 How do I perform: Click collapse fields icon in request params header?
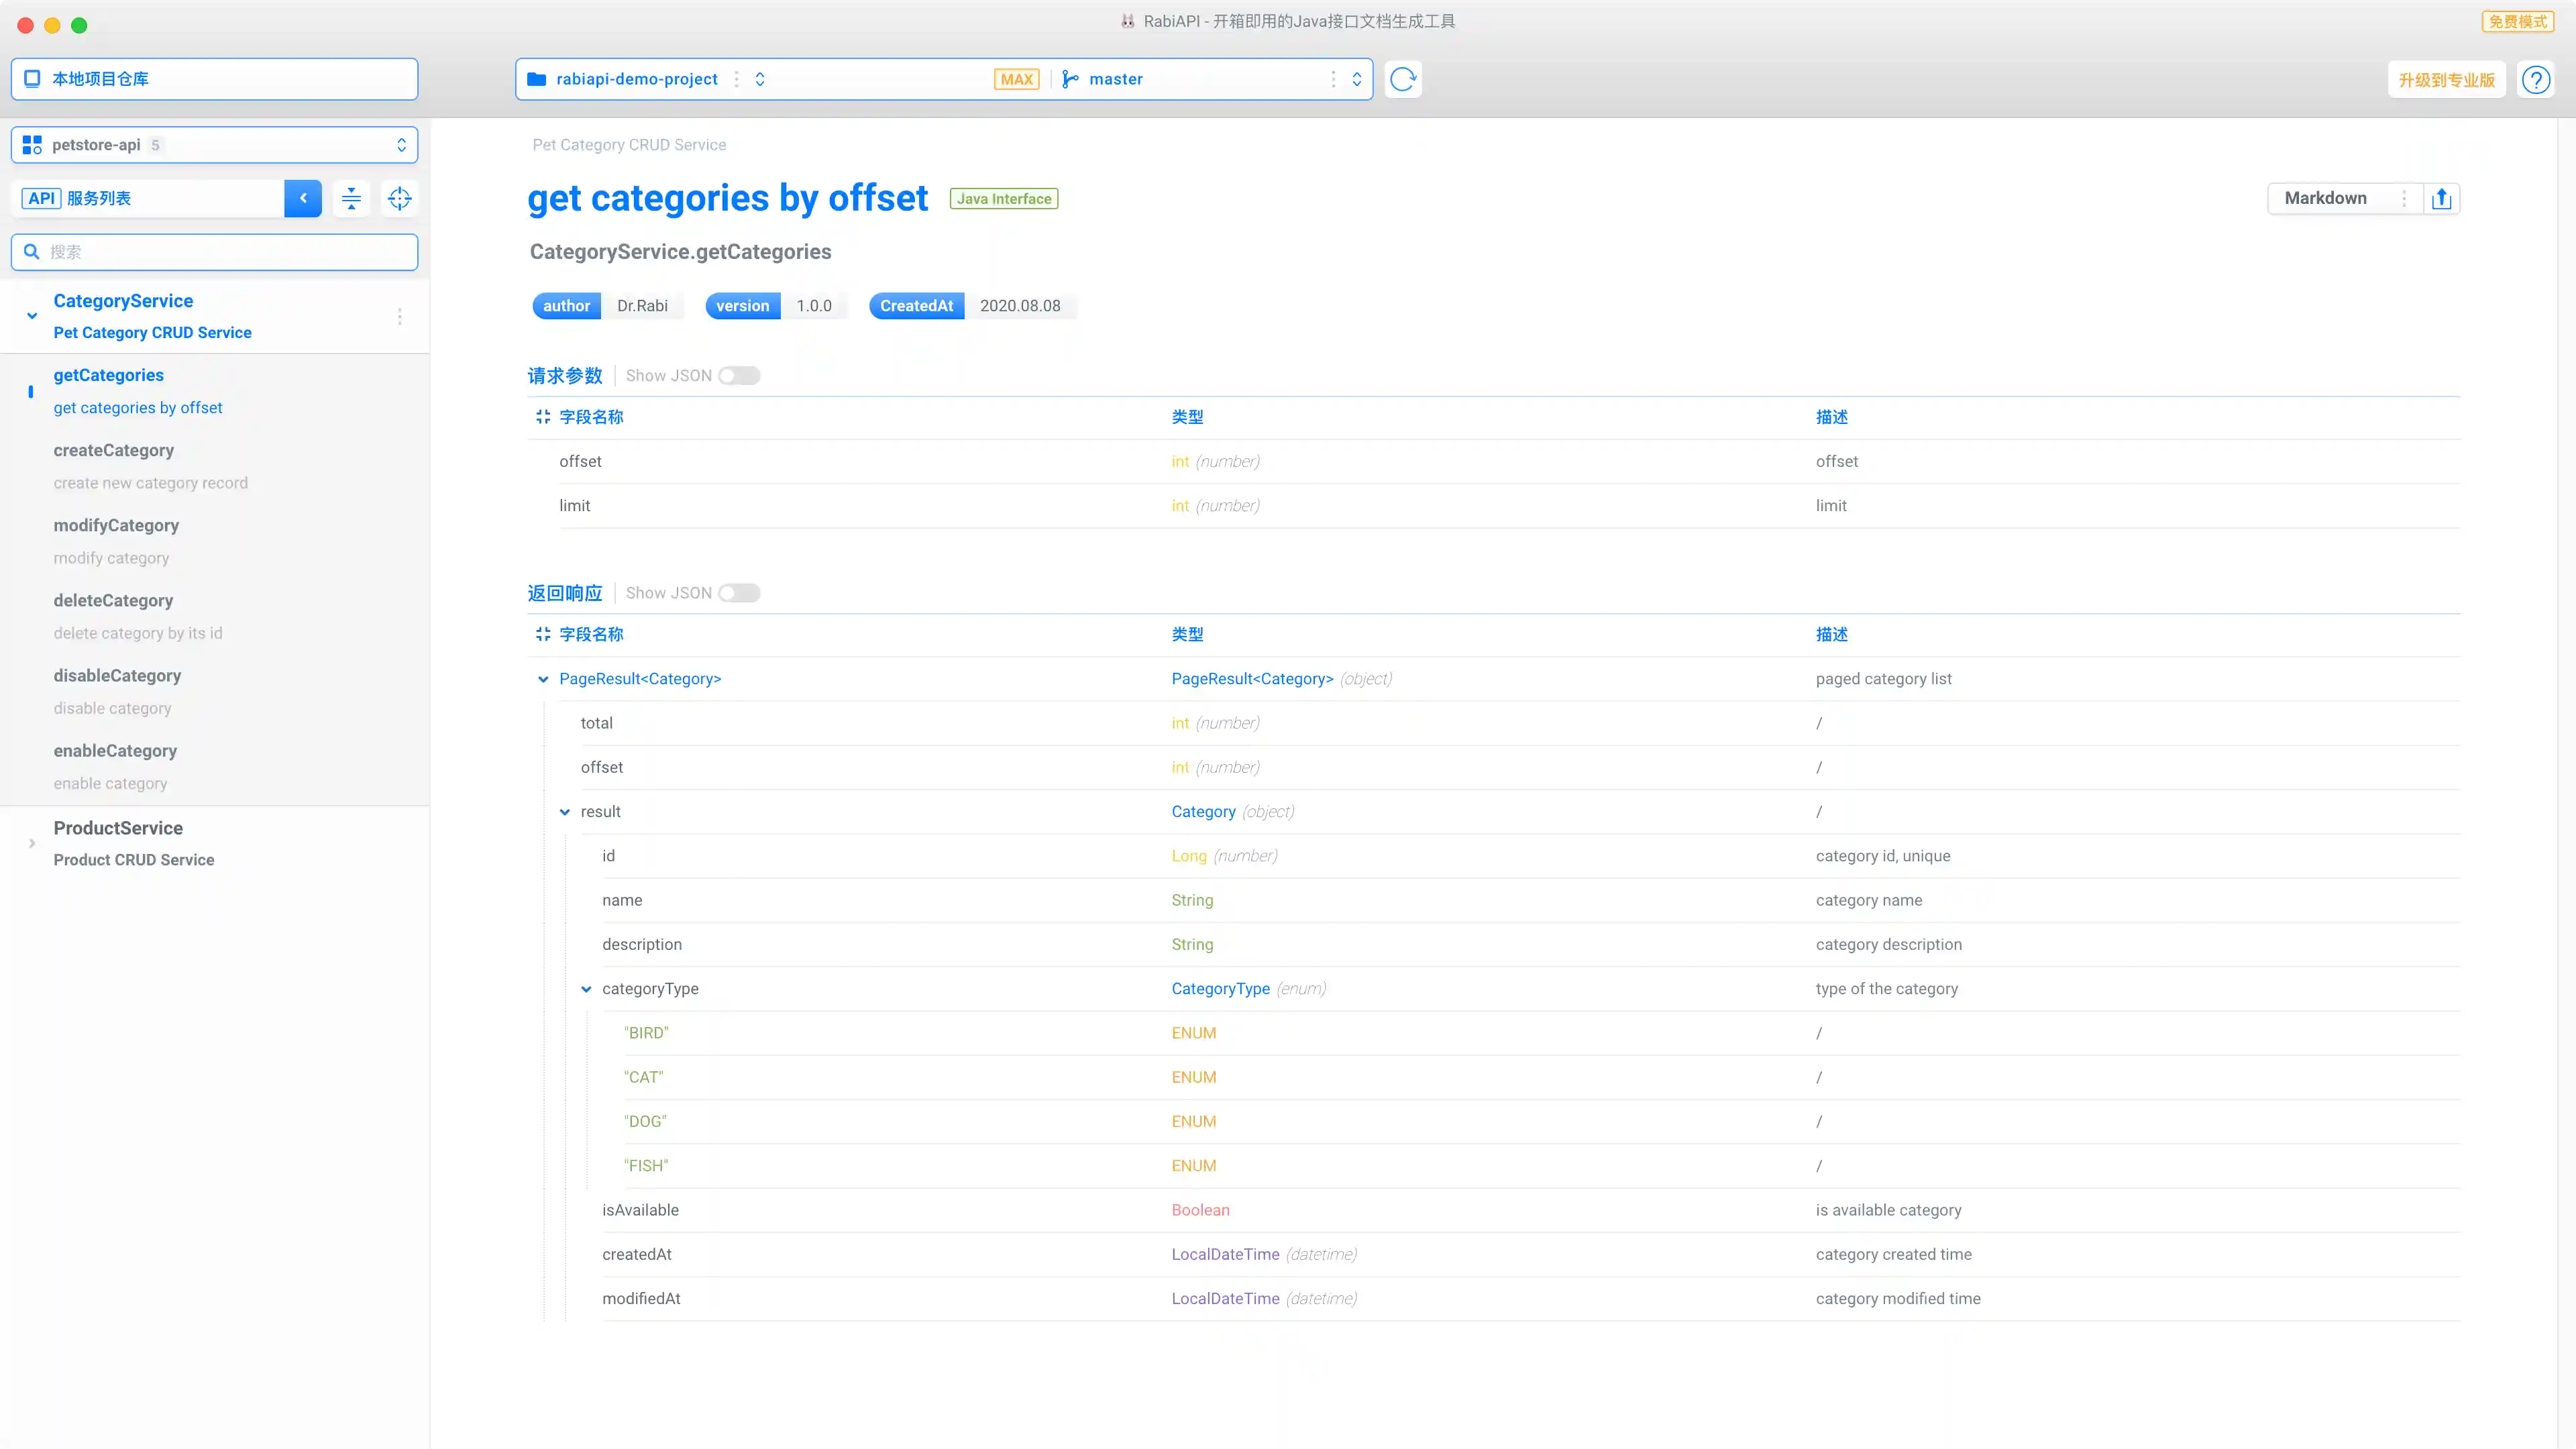(x=543, y=417)
